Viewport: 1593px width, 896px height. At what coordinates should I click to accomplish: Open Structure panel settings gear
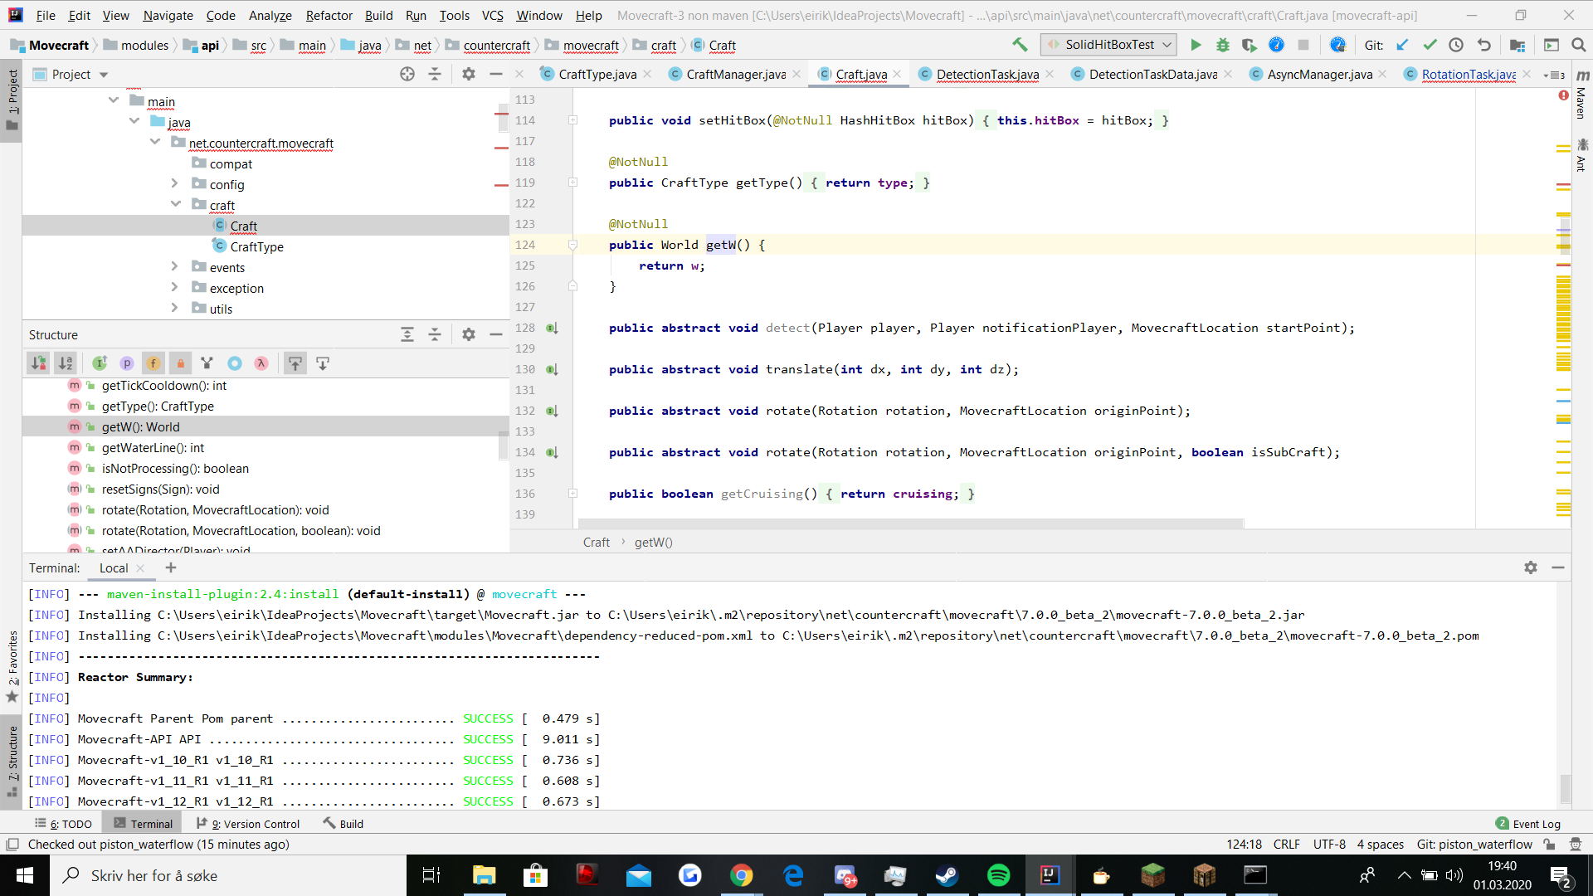(x=469, y=334)
